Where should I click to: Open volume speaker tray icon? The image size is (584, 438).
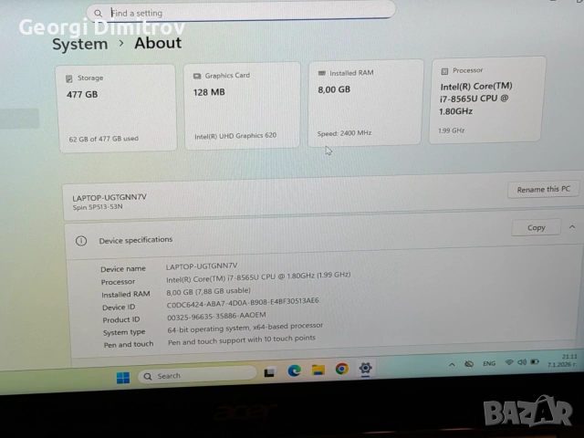(522, 362)
